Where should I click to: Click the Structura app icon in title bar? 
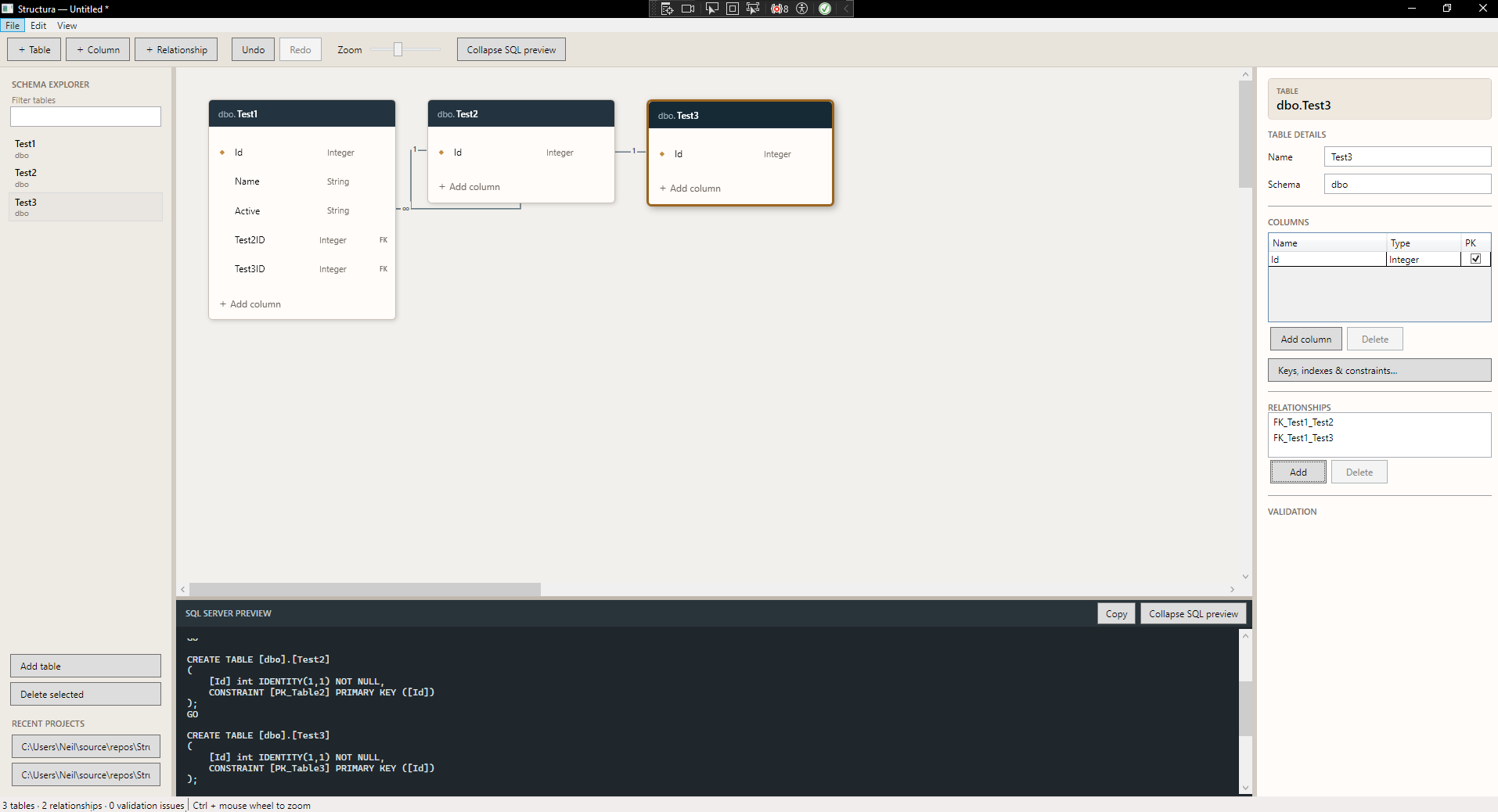click(x=7, y=9)
